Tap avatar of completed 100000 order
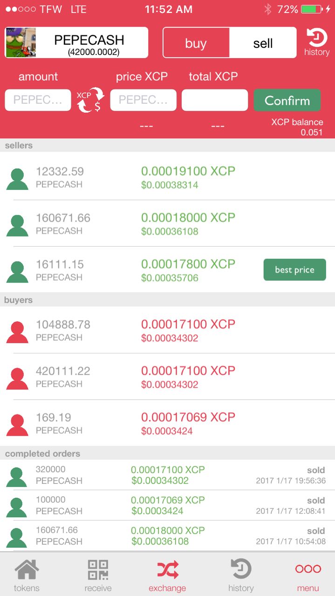 (16, 507)
